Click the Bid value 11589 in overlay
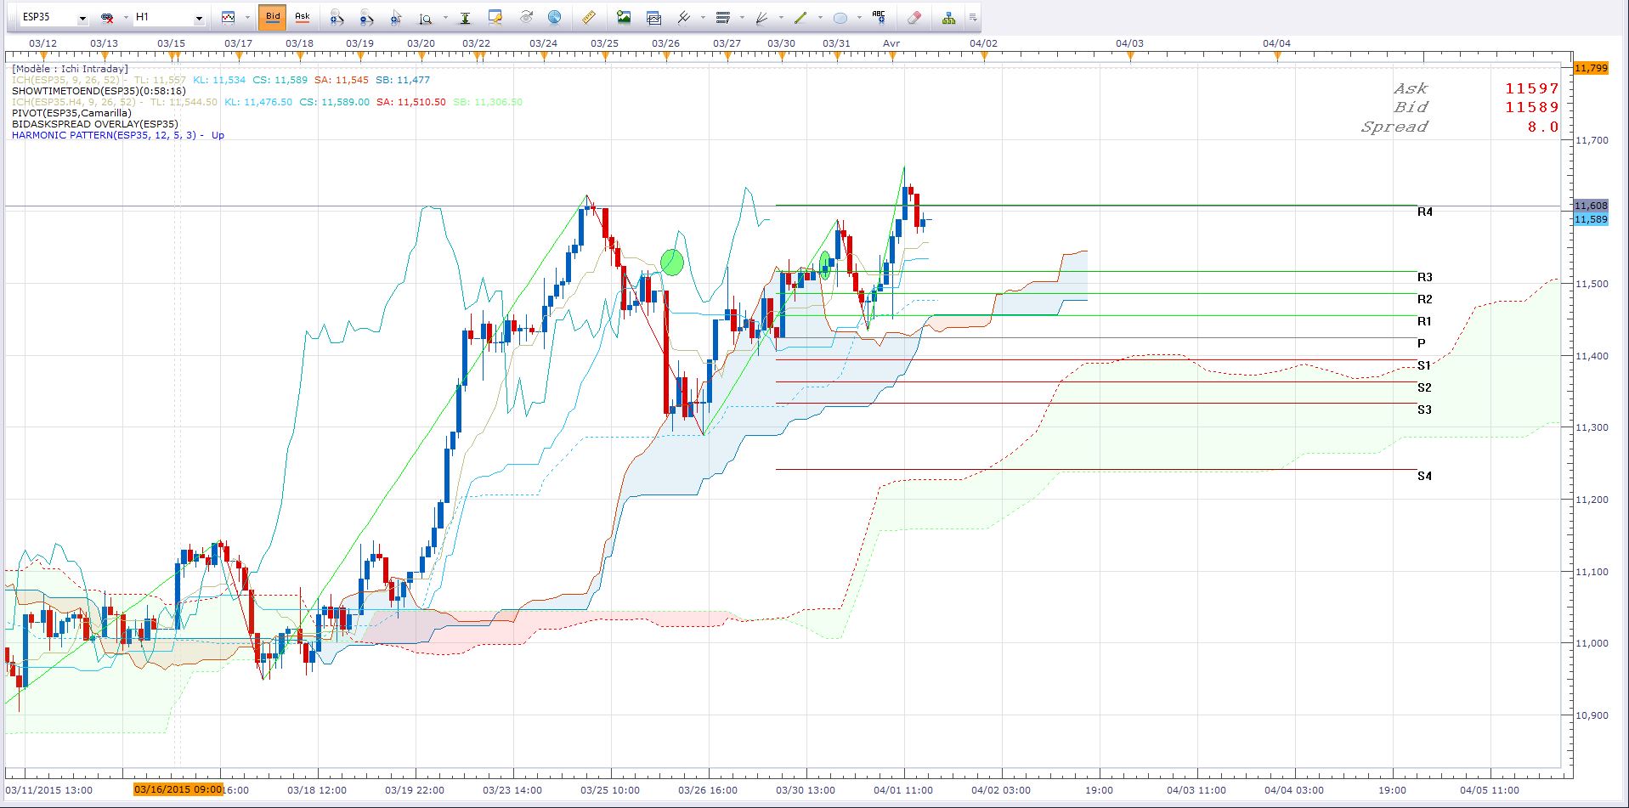 click(x=1532, y=107)
